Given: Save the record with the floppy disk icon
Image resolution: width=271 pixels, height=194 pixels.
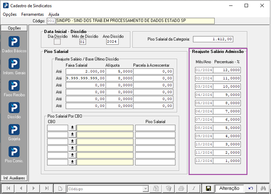Looking at the screenshot, I should pyautogui.click(x=208, y=189).
